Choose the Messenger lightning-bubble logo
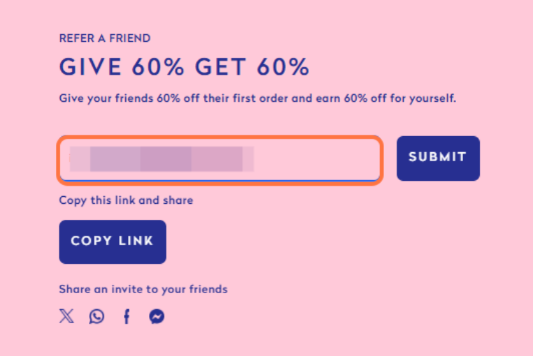Viewport: 533px width, 356px height. [x=157, y=316]
